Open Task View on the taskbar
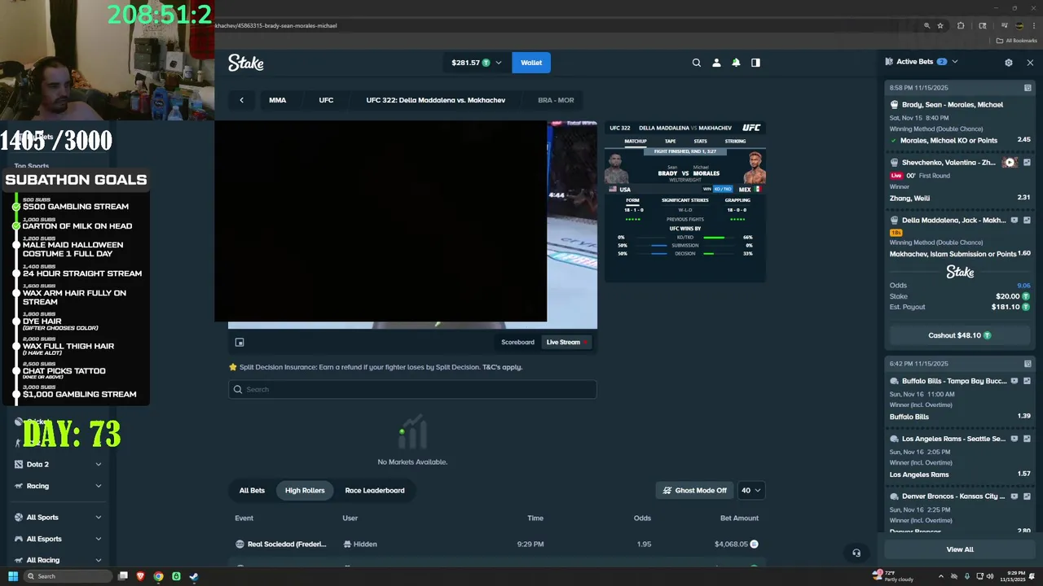1043x586 pixels. click(x=123, y=576)
